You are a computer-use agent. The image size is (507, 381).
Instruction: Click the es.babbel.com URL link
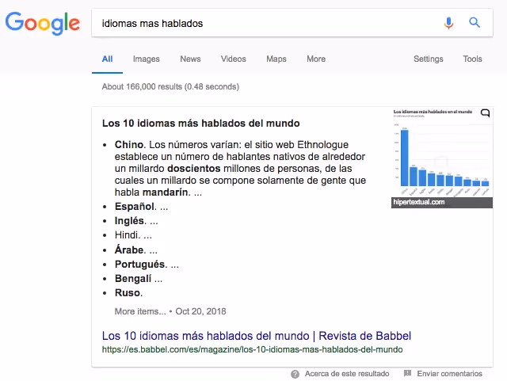(252, 349)
